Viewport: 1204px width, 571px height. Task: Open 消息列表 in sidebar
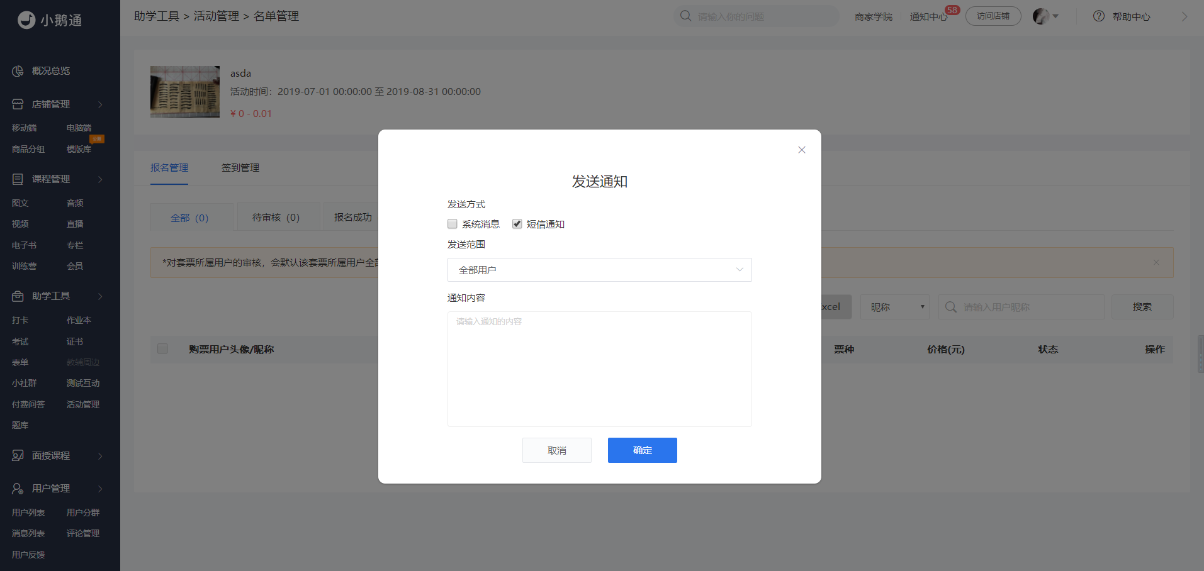click(28, 533)
